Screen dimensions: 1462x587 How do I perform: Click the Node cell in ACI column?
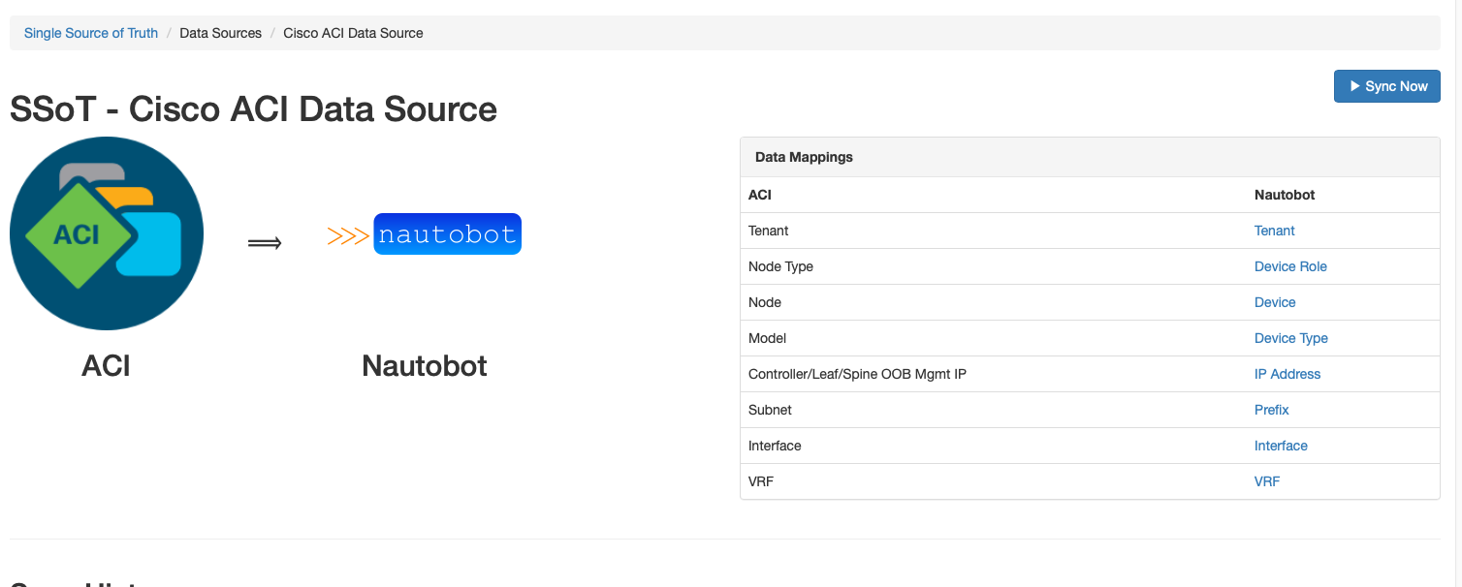(x=994, y=302)
